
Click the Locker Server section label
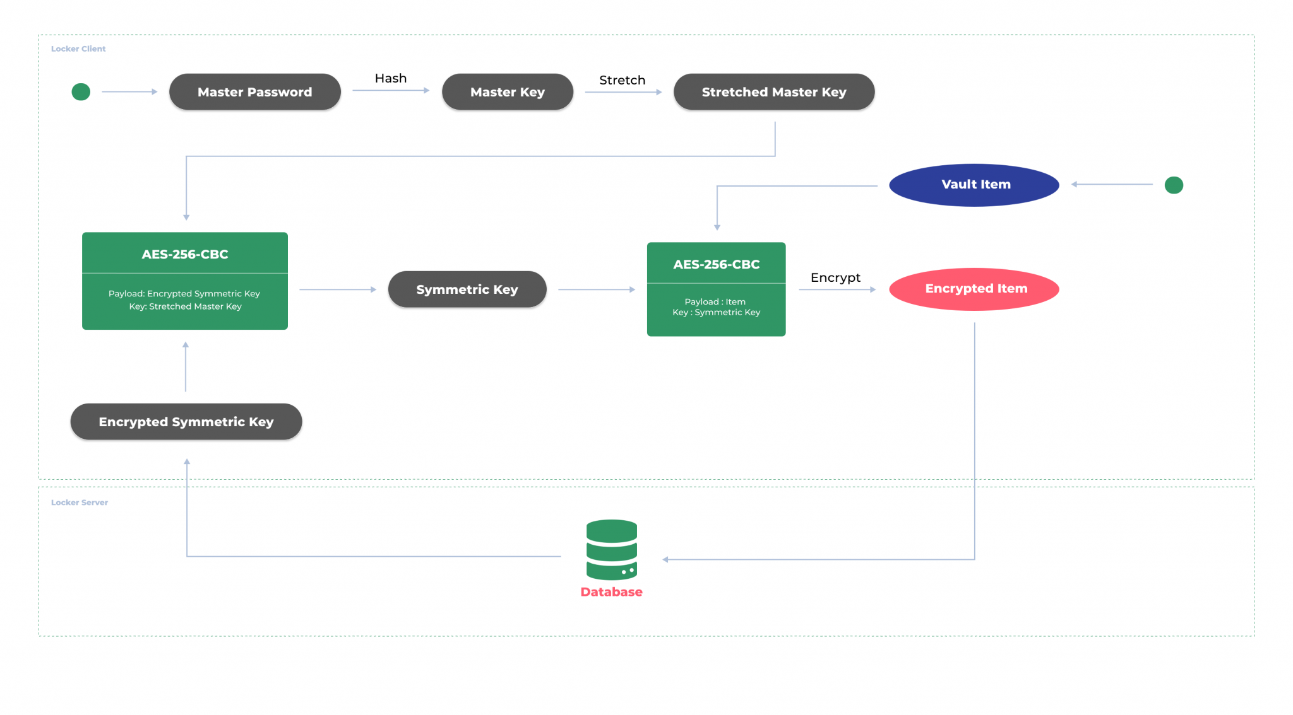point(80,503)
